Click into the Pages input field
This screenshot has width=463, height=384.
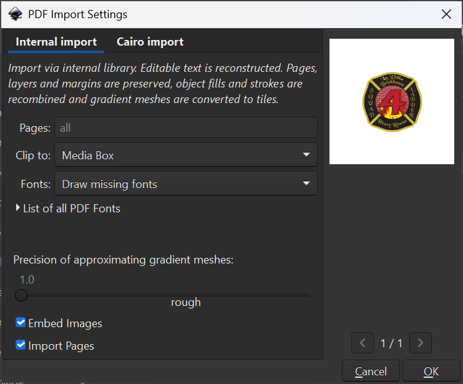coord(185,127)
